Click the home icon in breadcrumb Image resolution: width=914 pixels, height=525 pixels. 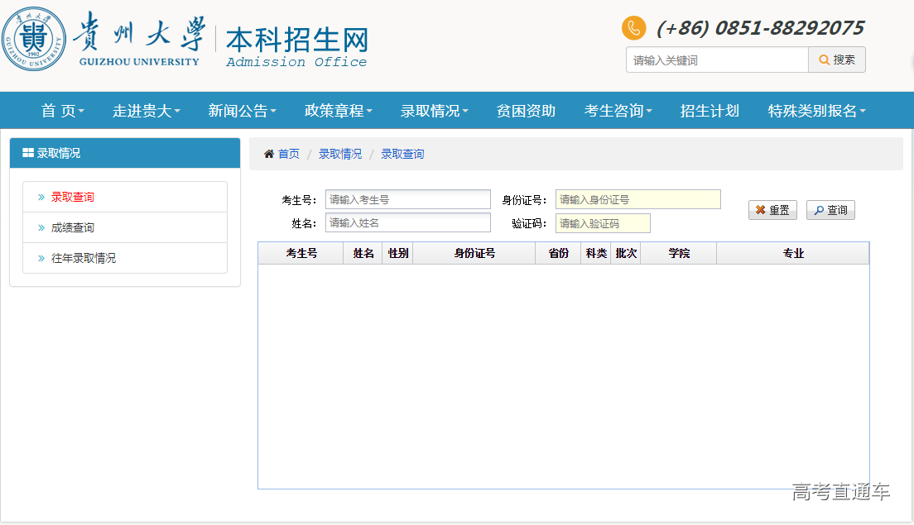click(268, 155)
